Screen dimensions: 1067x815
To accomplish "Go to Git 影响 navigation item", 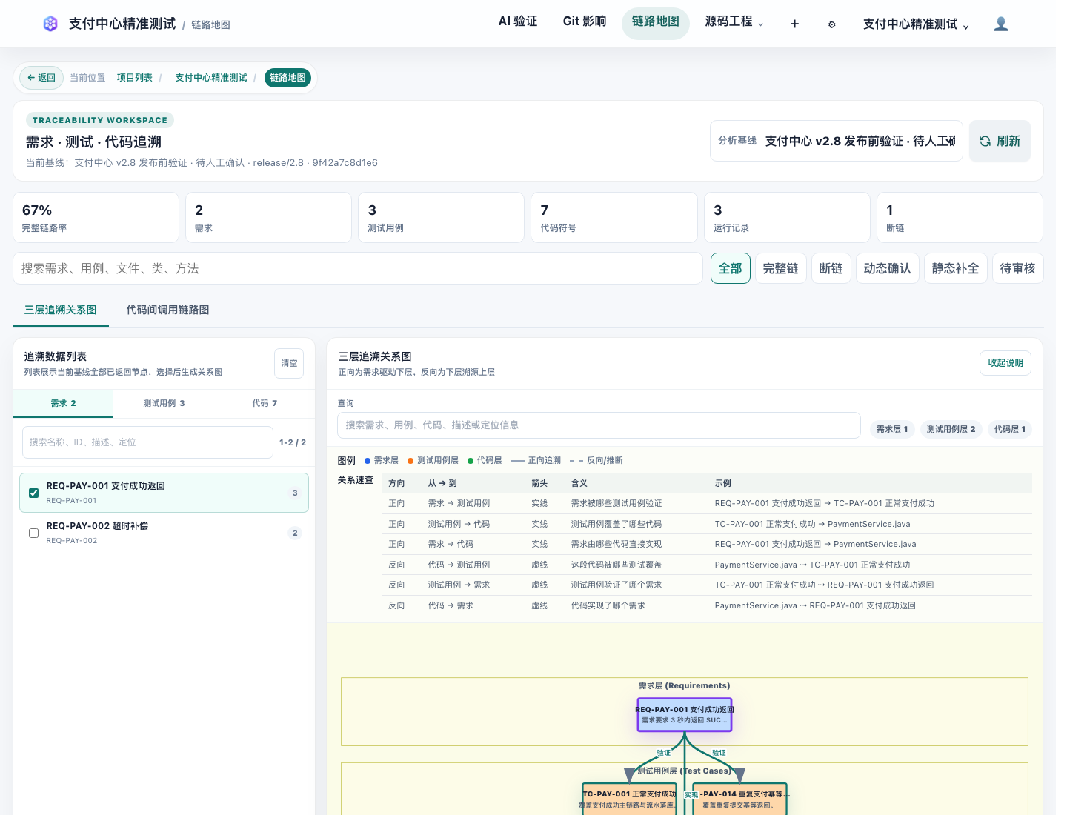I will click(x=585, y=21).
